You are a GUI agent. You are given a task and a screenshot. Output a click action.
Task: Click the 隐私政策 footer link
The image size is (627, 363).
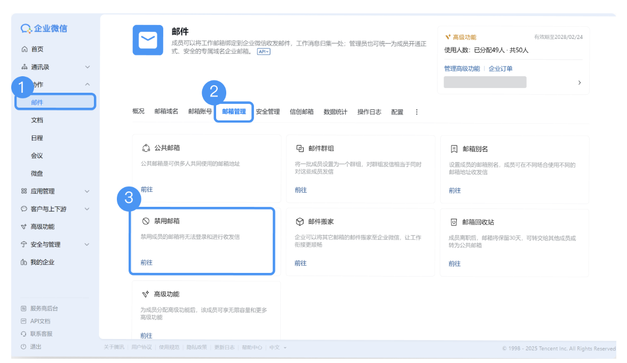click(197, 347)
